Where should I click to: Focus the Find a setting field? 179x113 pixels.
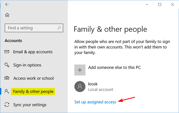pyautogui.click(x=34, y=28)
